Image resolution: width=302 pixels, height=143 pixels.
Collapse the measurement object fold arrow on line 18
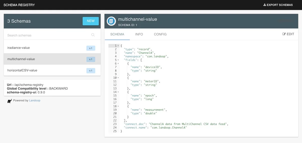[118, 106]
